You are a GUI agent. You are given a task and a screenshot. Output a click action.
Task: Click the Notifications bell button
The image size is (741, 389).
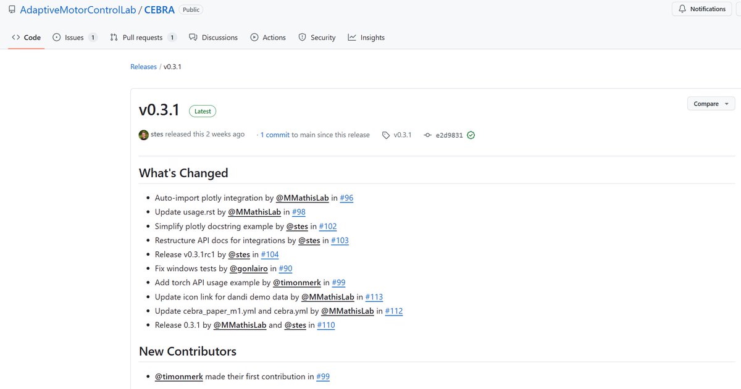[701, 9]
